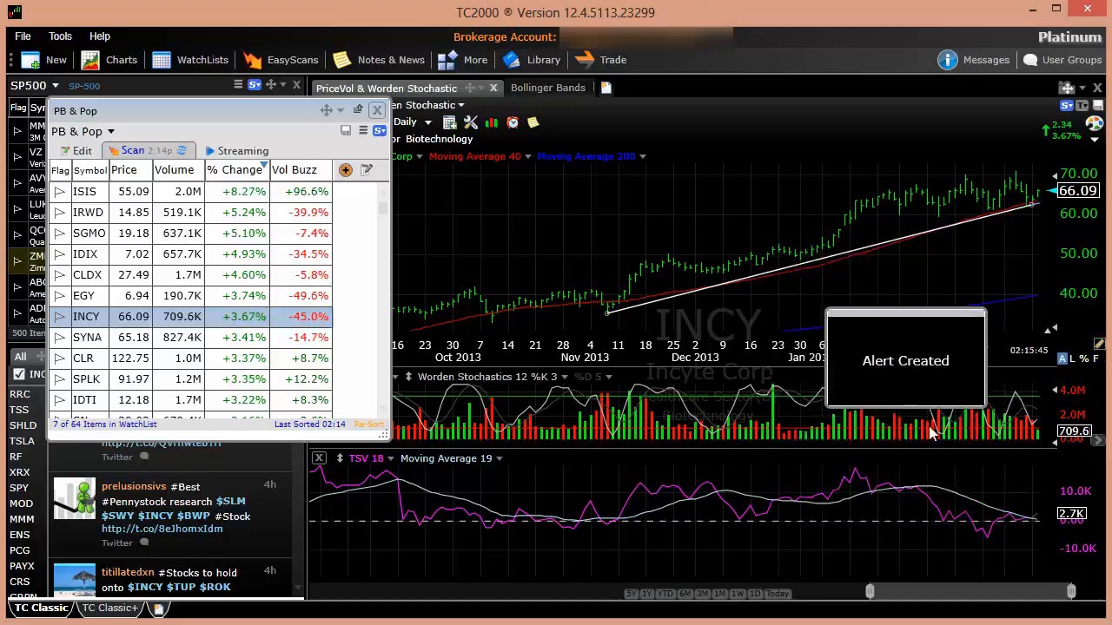The height and width of the screenshot is (625, 1112).
Task: Toggle flag for IDIX row
Action: (x=60, y=254)
